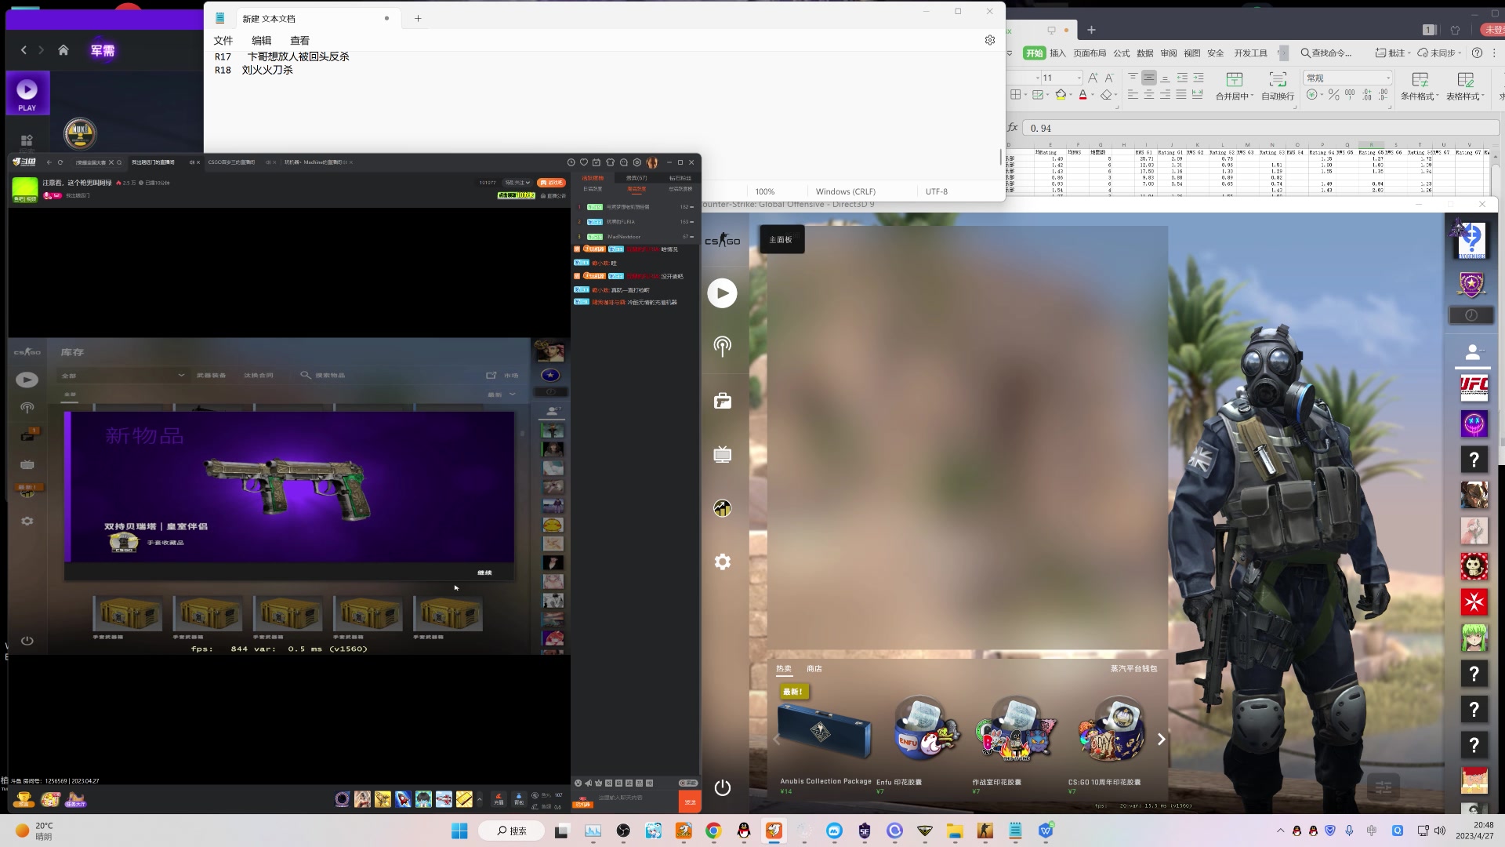The height and width of the screenshot is (847, 1505).
Task: Open the friends list person icon in CS:GO
Action: click(x=1473, y=351)
